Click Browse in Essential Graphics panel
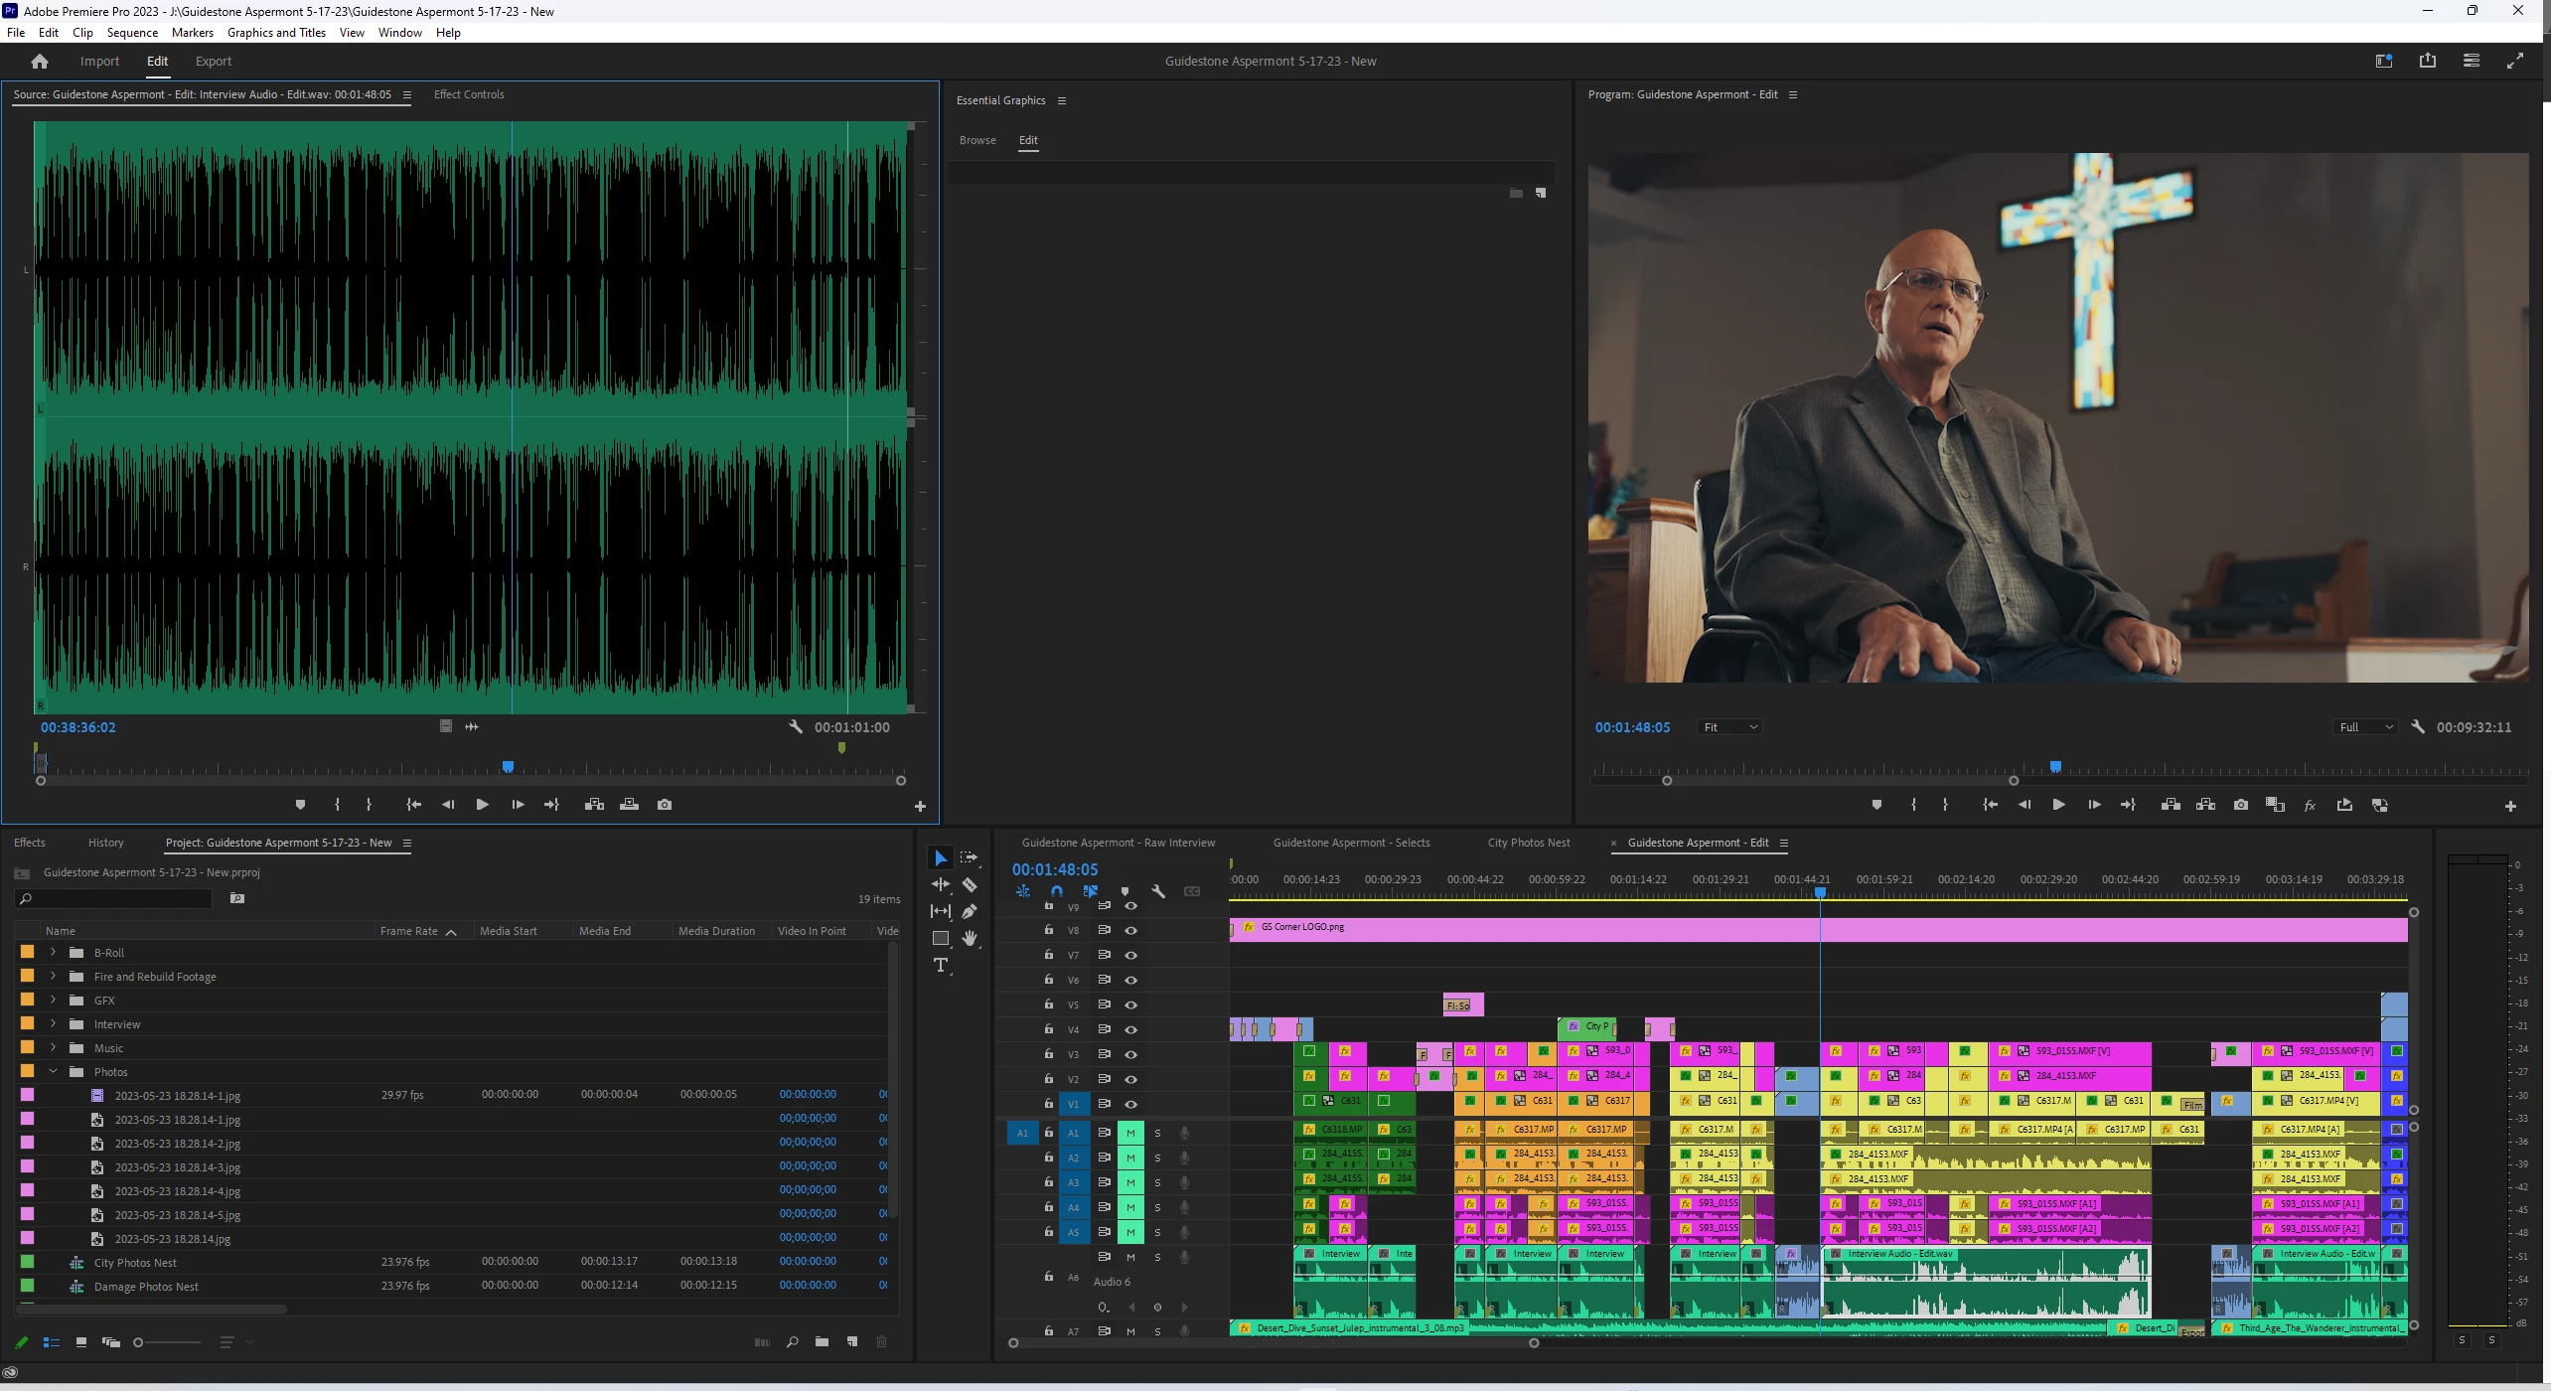The width and height of the screenshot is (2551, 1391). (977, 140)
